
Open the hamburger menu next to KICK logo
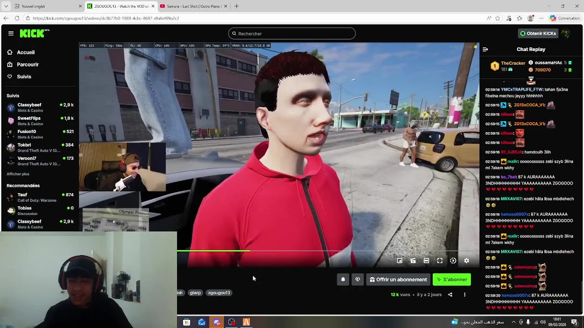[10, 33]
